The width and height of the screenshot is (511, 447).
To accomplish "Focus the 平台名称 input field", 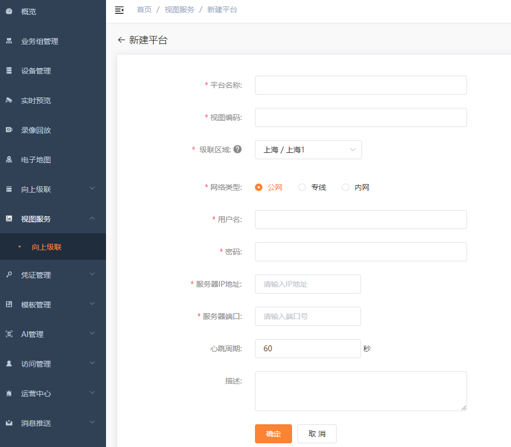I will click(x=361, y=85).
